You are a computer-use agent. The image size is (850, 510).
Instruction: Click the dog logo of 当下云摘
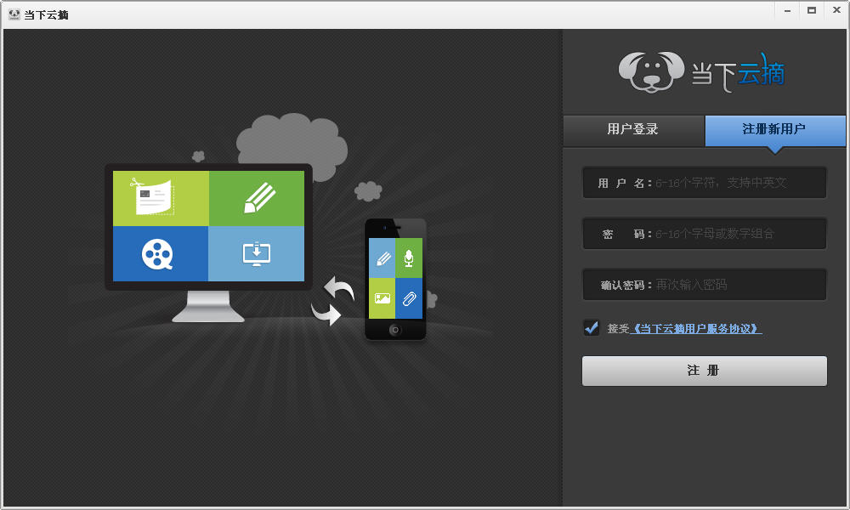(x=650, y=71)
